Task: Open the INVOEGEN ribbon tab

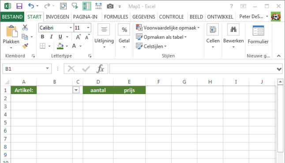Action: click(57, 17)
